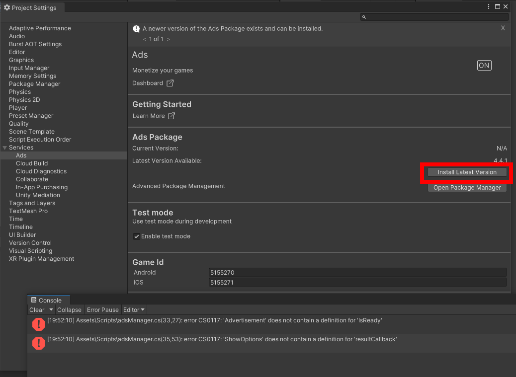Select Cloud Build under Services
The height and width of the screenshot is (377, 516).
32,163
